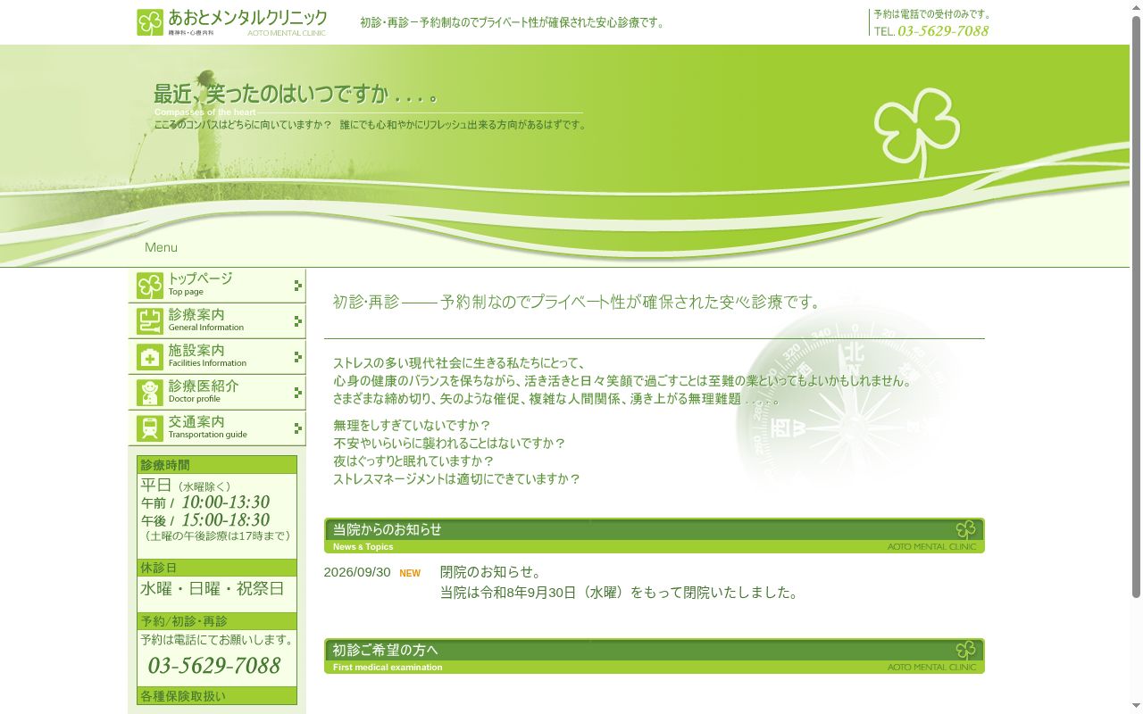Click 水曜・日曜・祝祭日 closed days text
Viewport: 1143px width, 714px height.
pyautogui.click(x=213, y=589)
